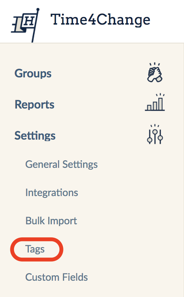Go to the Reports section

(35, 105)
